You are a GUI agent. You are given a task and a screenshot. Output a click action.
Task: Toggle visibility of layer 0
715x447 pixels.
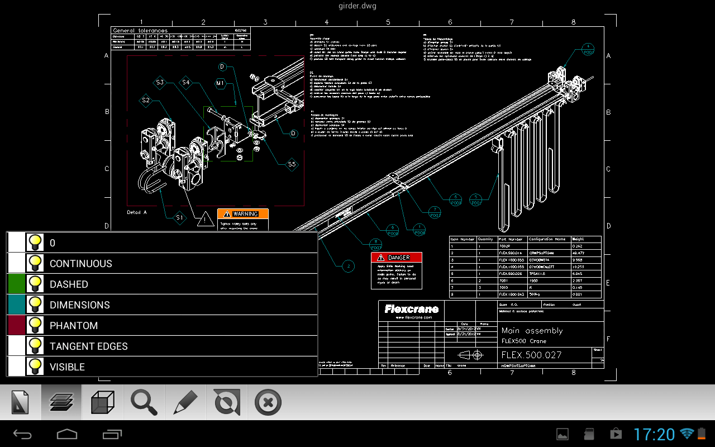coord(36,241)
